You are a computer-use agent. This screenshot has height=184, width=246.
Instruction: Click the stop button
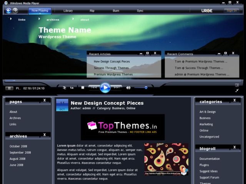83,88
